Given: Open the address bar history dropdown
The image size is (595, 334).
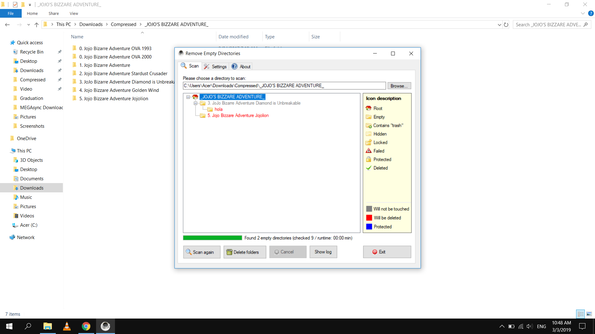Looking at the screenshot, I should (x=499, y=25).
